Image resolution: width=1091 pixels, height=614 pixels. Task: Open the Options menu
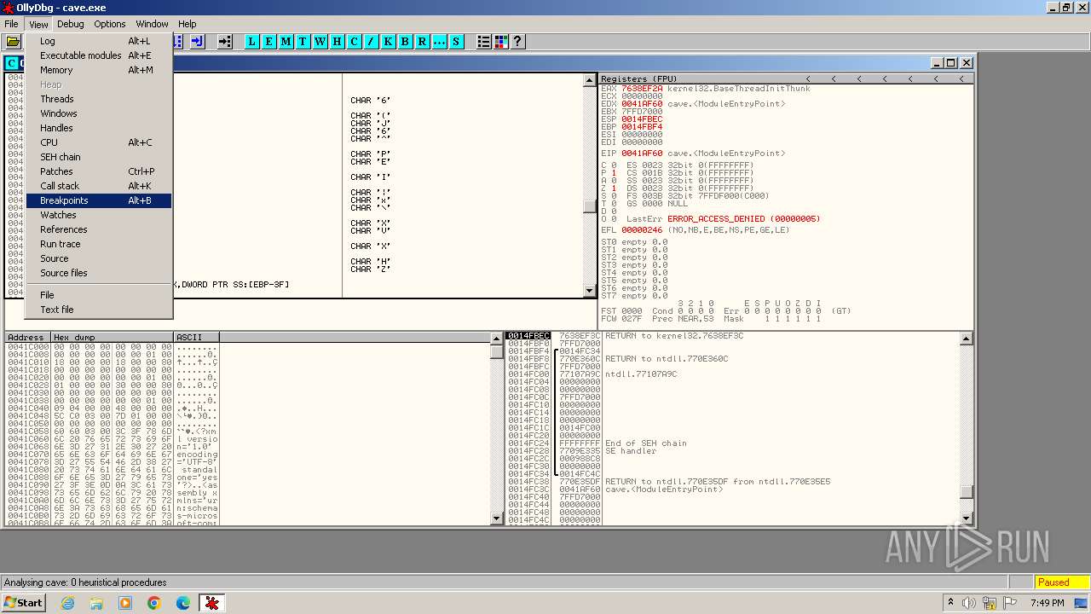110,24
